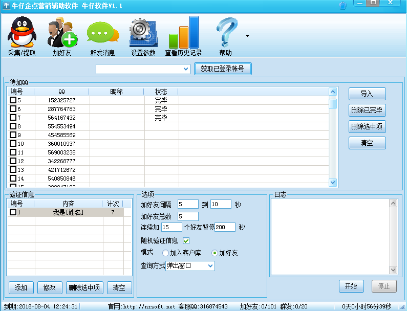Click the QQ column header

click(62, 92)
